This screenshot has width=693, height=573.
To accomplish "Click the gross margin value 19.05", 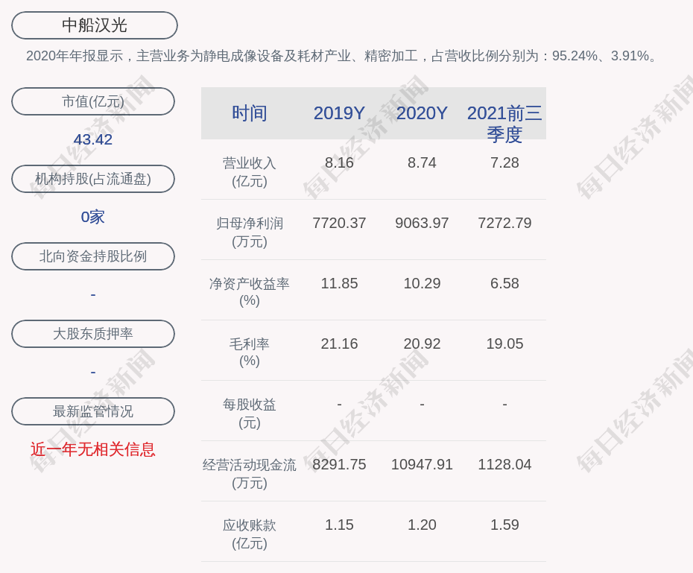I will tap(504, 344).
